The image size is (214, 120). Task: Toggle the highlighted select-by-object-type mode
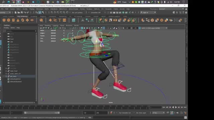click(x=40, y=13)
